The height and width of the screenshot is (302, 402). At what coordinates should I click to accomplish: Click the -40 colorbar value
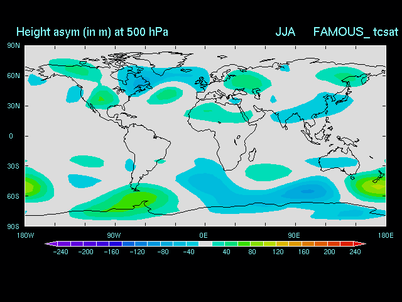188,252
